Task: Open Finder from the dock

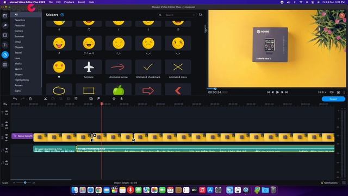Action: (x=75, y=190)
